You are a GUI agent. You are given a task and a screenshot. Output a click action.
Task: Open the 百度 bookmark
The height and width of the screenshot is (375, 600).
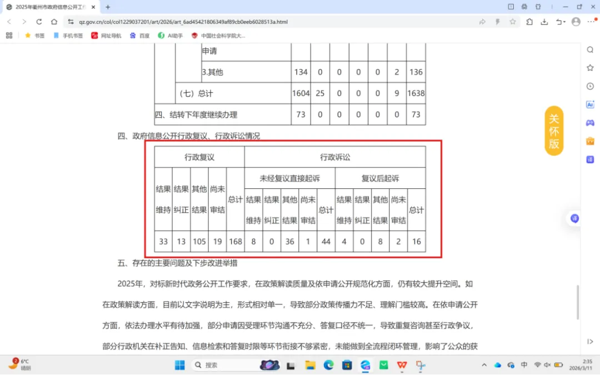[139, 36]
